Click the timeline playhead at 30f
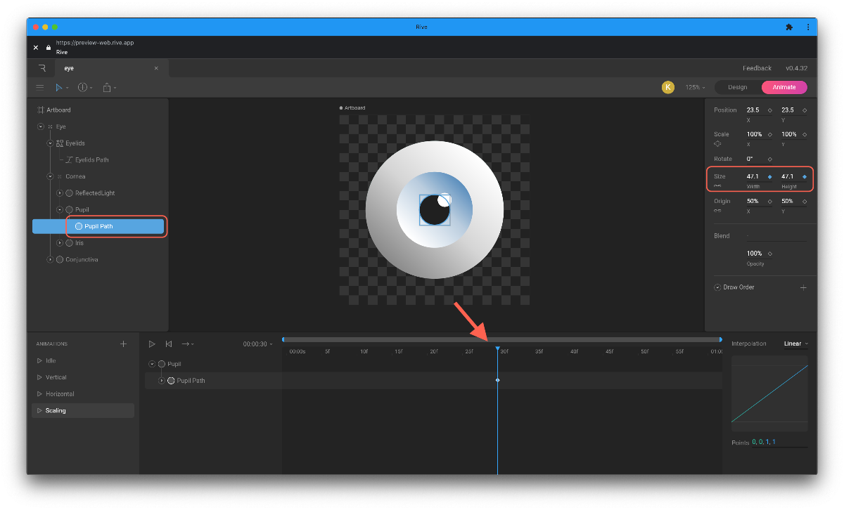This screenshot has height=510, width=844. (x=497, y=348)
